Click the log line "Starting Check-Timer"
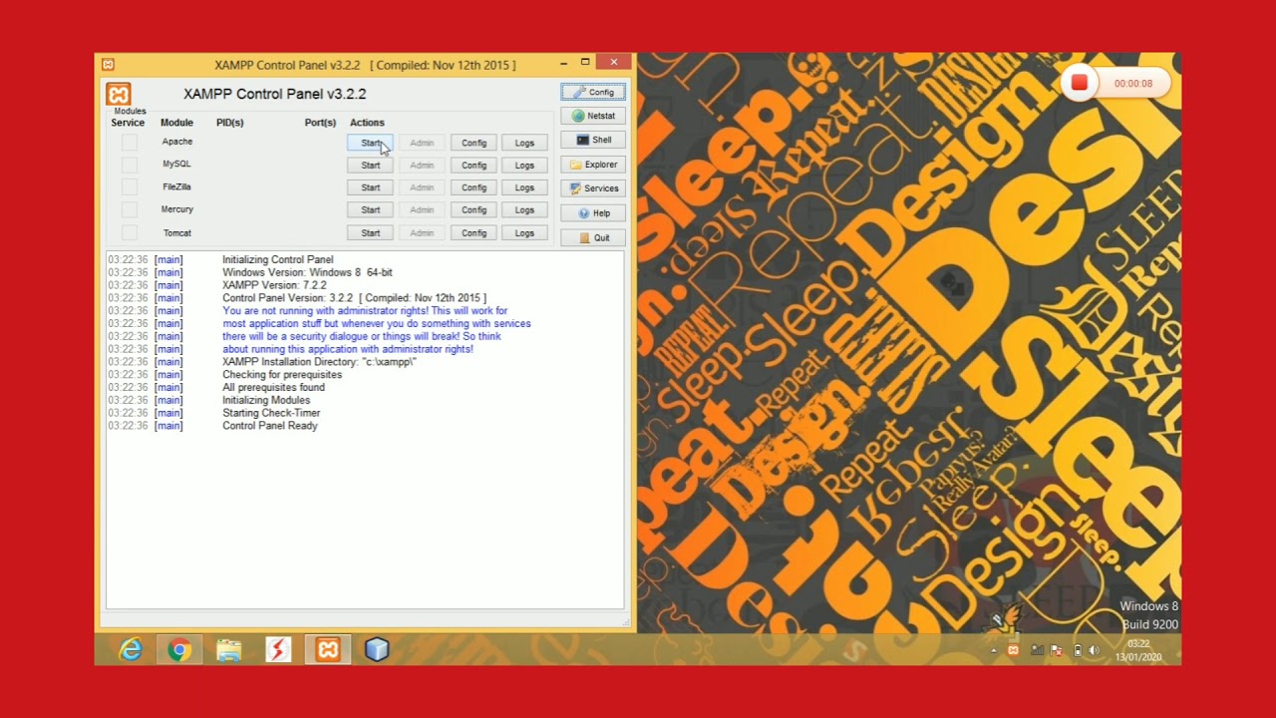The width and height of the screenshot is (1276, 718). point(271,413)
